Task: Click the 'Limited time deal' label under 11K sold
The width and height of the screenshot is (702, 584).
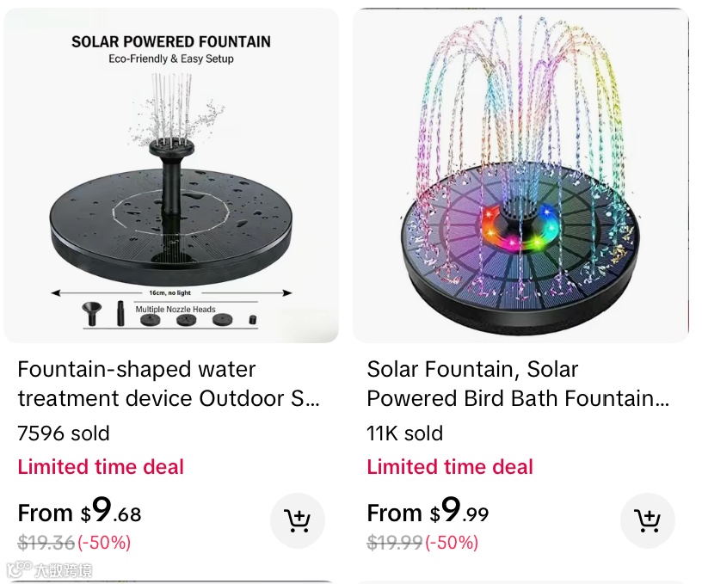Action: pyautogui.click(x=450, y=467)
